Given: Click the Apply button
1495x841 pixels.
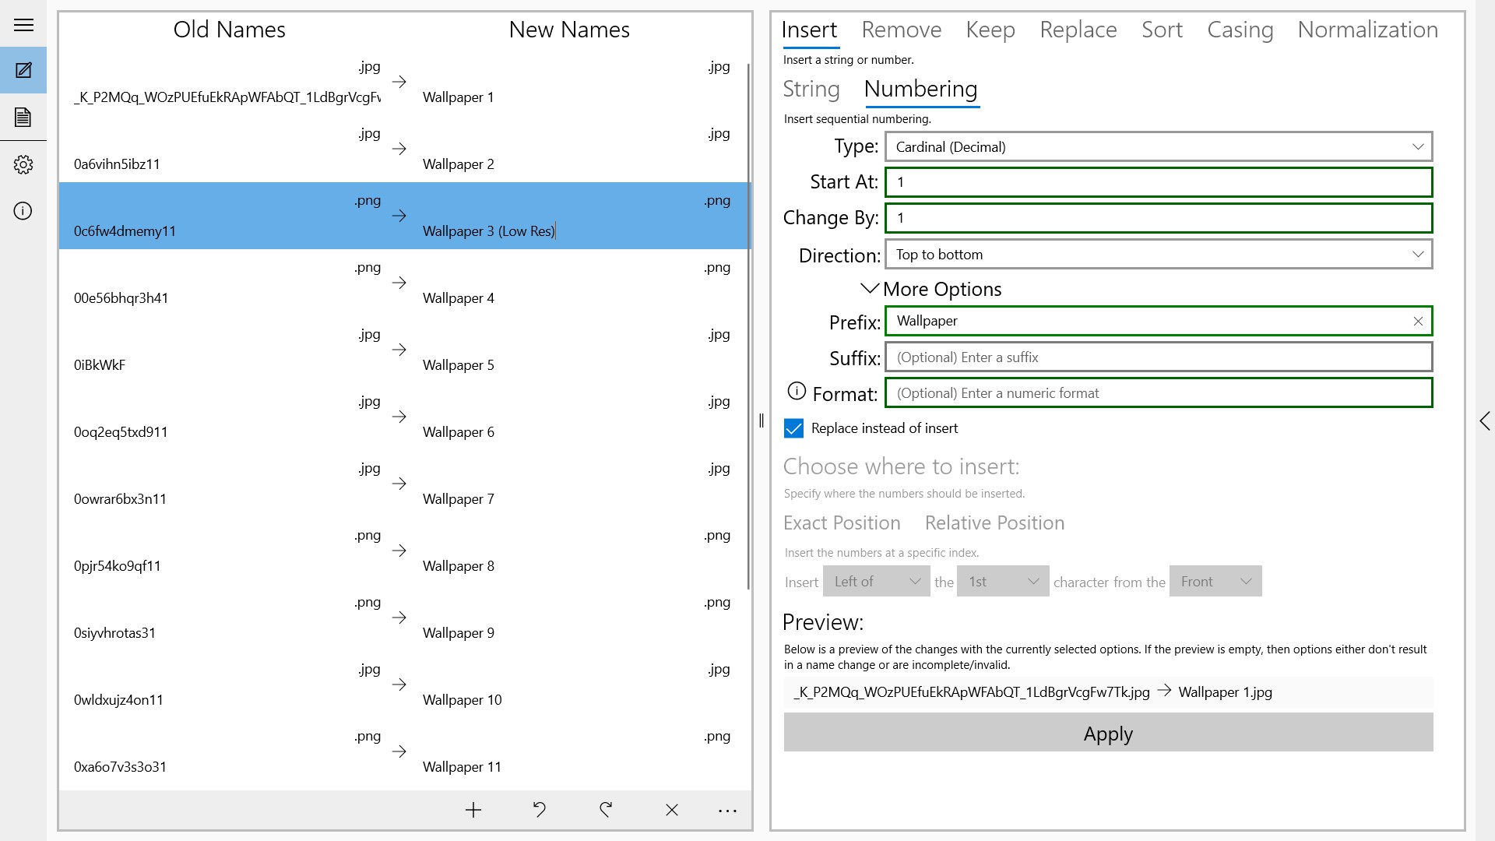Looking at the screenshot, I should click(1108, 733).
